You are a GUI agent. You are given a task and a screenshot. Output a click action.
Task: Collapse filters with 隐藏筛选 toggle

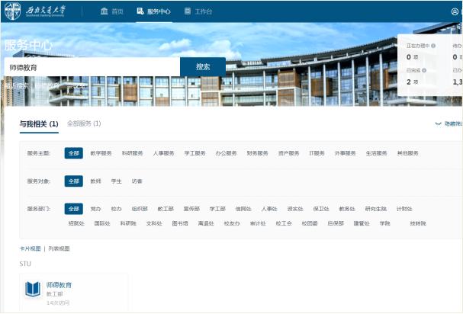point(449,123)
